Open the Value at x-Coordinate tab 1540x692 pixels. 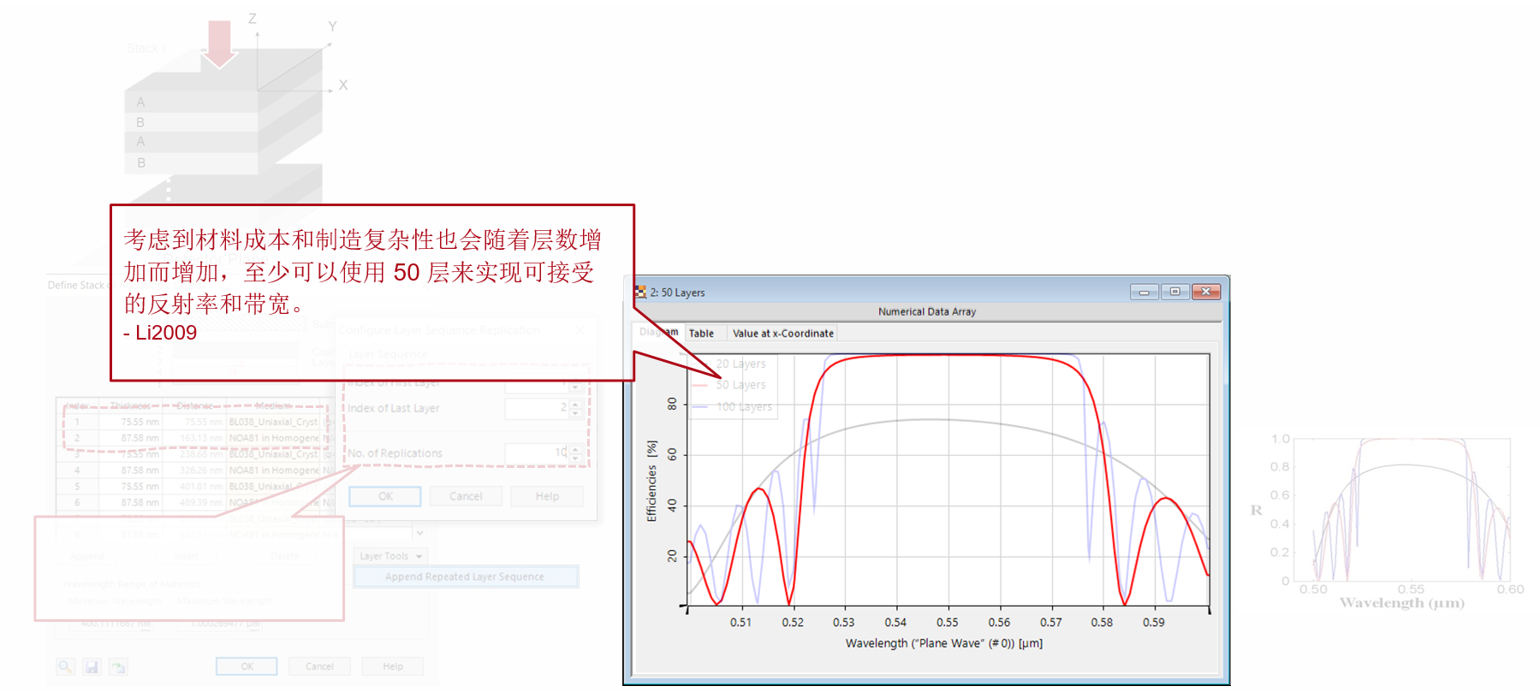tap(782, 334)
